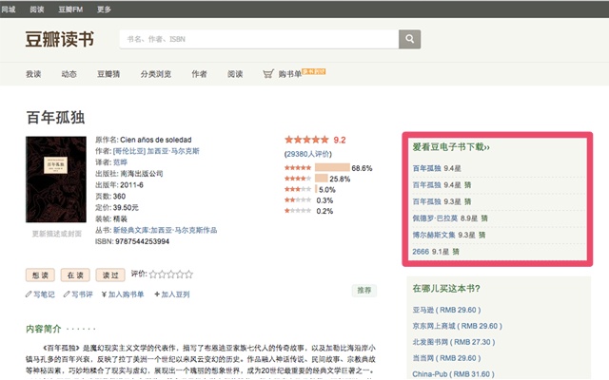Open 当当网 RMB 29.60 link
This screenshot has height=380, width=609.
point(446,358)
